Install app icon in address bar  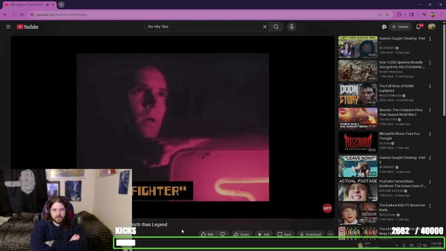pyautogui.click(x=380, y=15)
